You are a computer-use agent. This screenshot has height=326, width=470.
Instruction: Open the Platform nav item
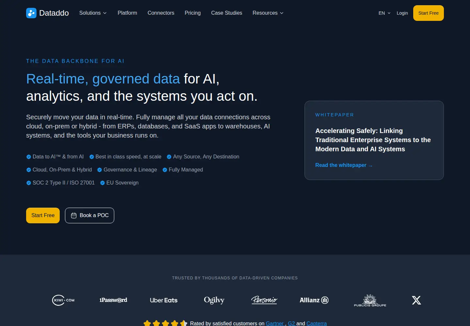(x=127, y=13)
